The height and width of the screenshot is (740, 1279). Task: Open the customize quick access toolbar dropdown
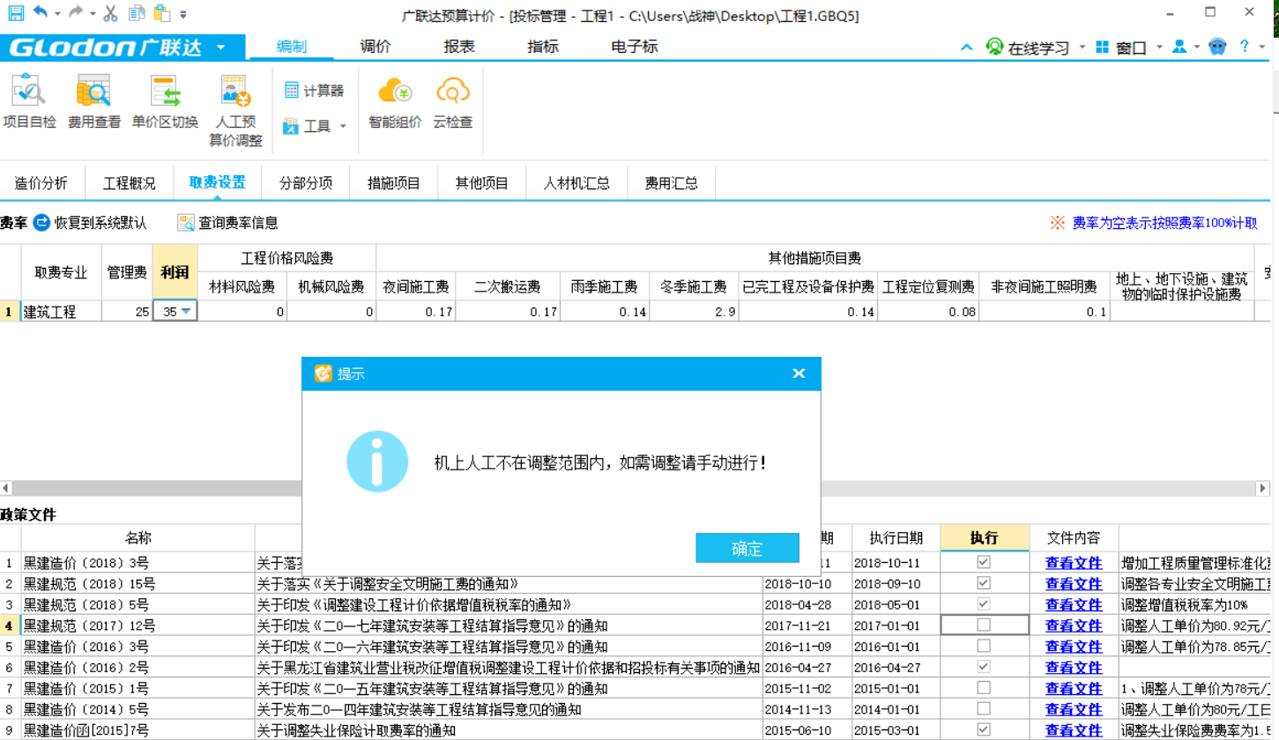[182, 14]
